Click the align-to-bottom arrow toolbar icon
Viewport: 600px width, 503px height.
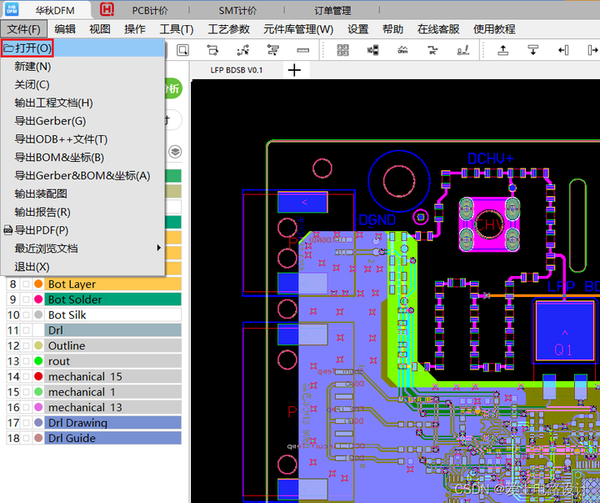533,50
